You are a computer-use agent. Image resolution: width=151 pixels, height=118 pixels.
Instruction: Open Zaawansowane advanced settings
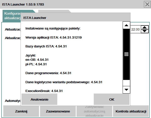58,111
